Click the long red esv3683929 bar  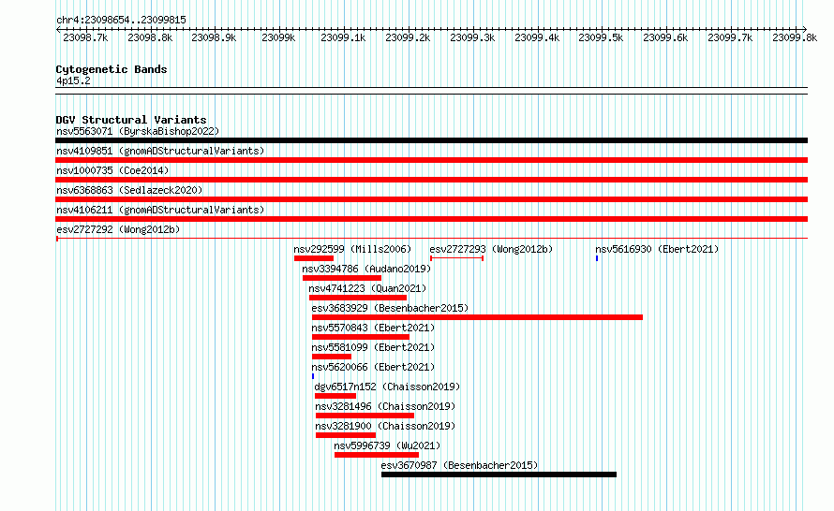coord(477,317)
